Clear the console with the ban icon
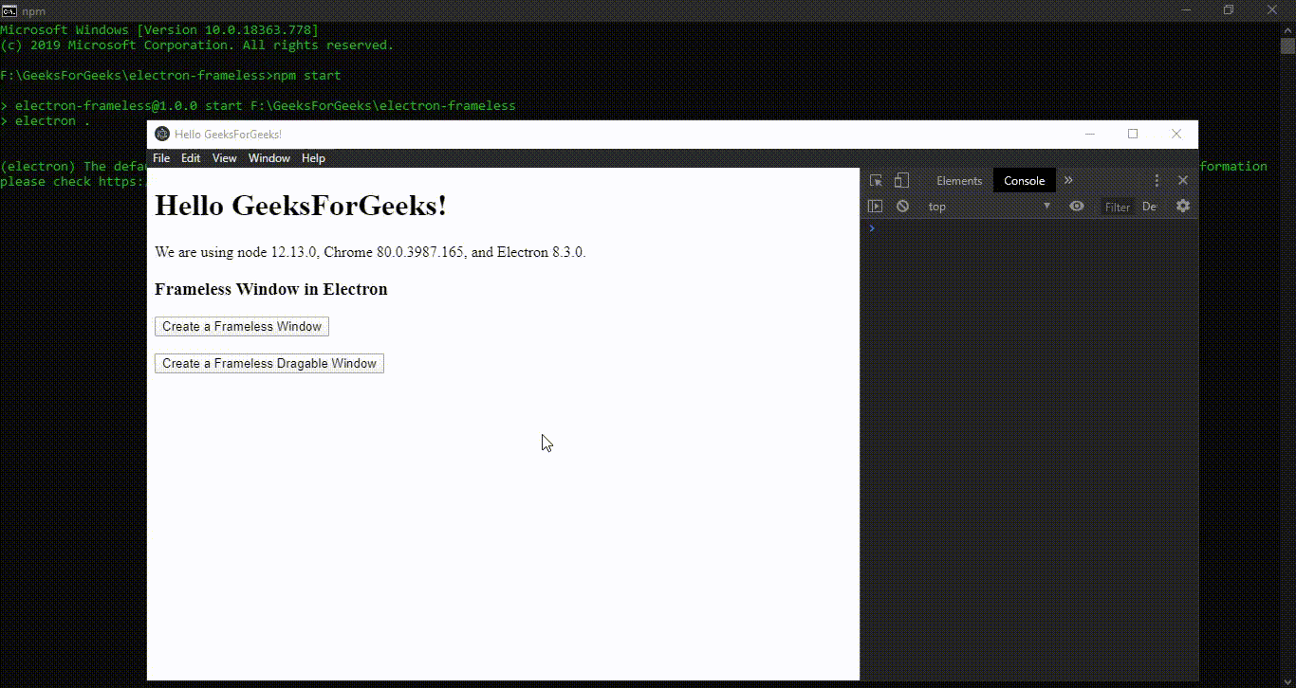The height and width of the screenshot is (688, 1296). click(902, 206)
